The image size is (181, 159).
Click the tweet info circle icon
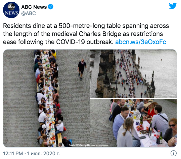click(174, 153)
